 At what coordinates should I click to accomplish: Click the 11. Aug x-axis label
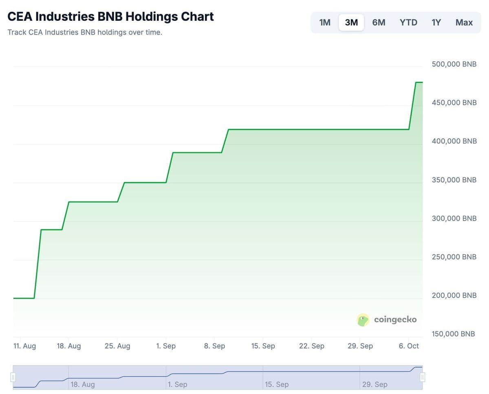24,346
